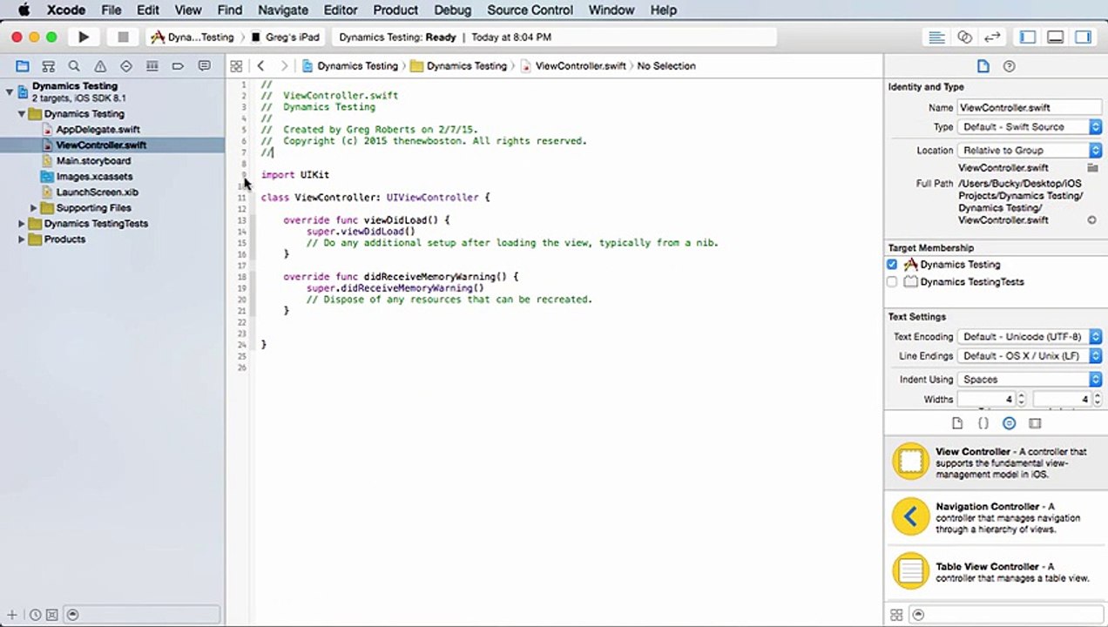Collapse the Dynamics Testing group folder
This screenshot has height=627, width=1108.
point(22,114)
